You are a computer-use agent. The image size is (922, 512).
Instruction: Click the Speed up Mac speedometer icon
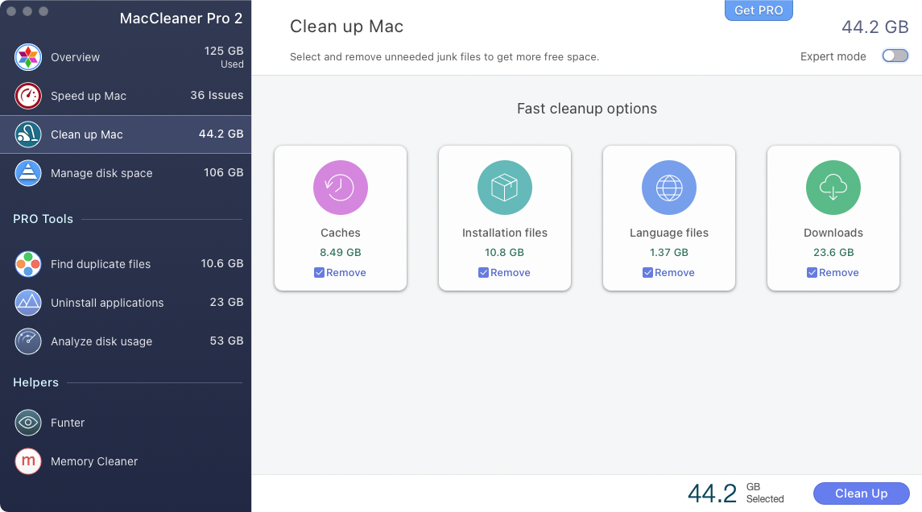pos(28,96)
